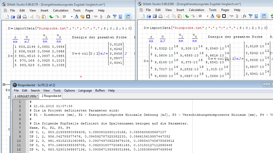Screen dimensions: 273x153
Task: Click text color 'A' icon in right window
Action: pos(212,16)
